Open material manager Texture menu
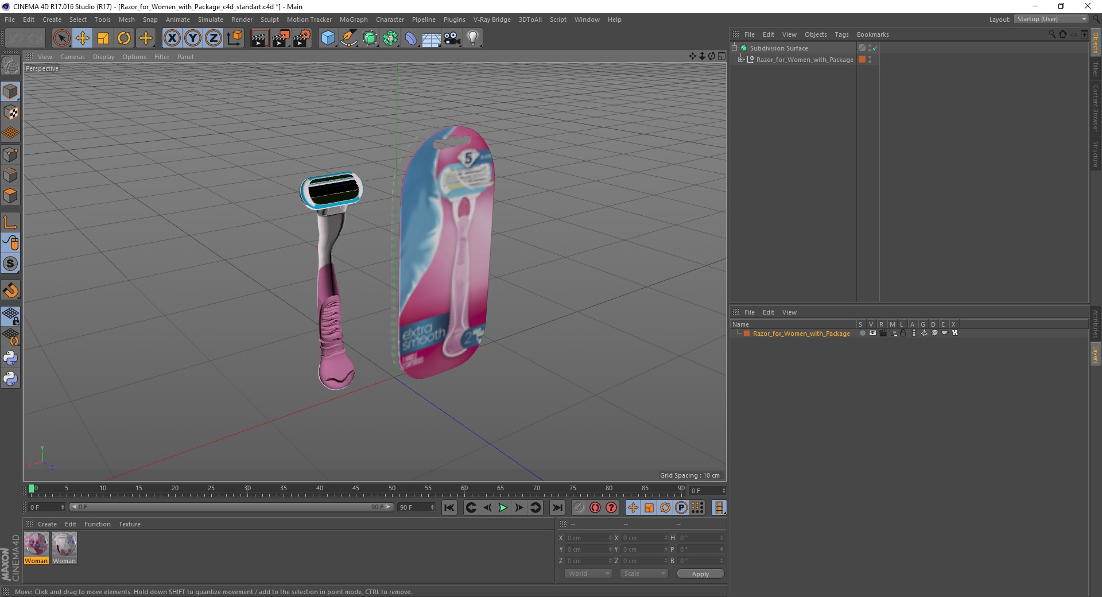The image size is (1102, 597). 129,524
